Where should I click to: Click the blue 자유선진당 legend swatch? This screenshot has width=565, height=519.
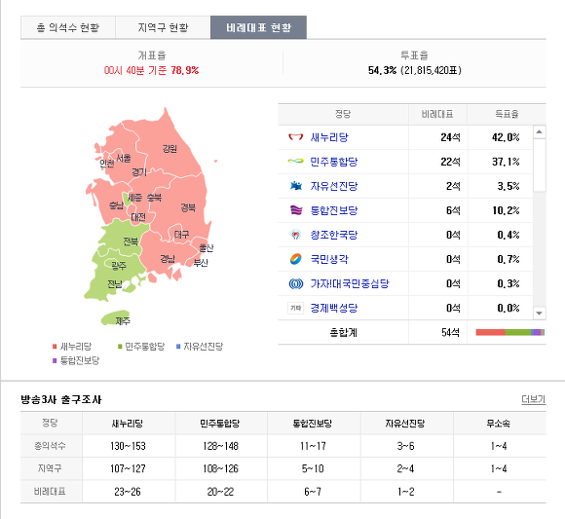[x=178, y=347]
